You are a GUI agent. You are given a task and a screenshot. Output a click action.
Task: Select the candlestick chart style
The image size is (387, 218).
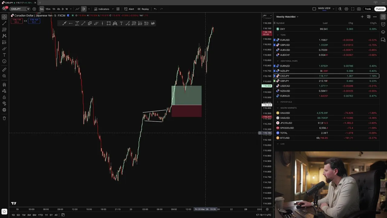point(84,9)
